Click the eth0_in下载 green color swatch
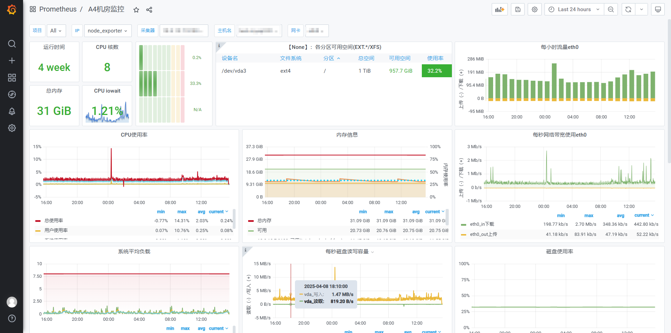671x333 pixels. coord(463,225)
